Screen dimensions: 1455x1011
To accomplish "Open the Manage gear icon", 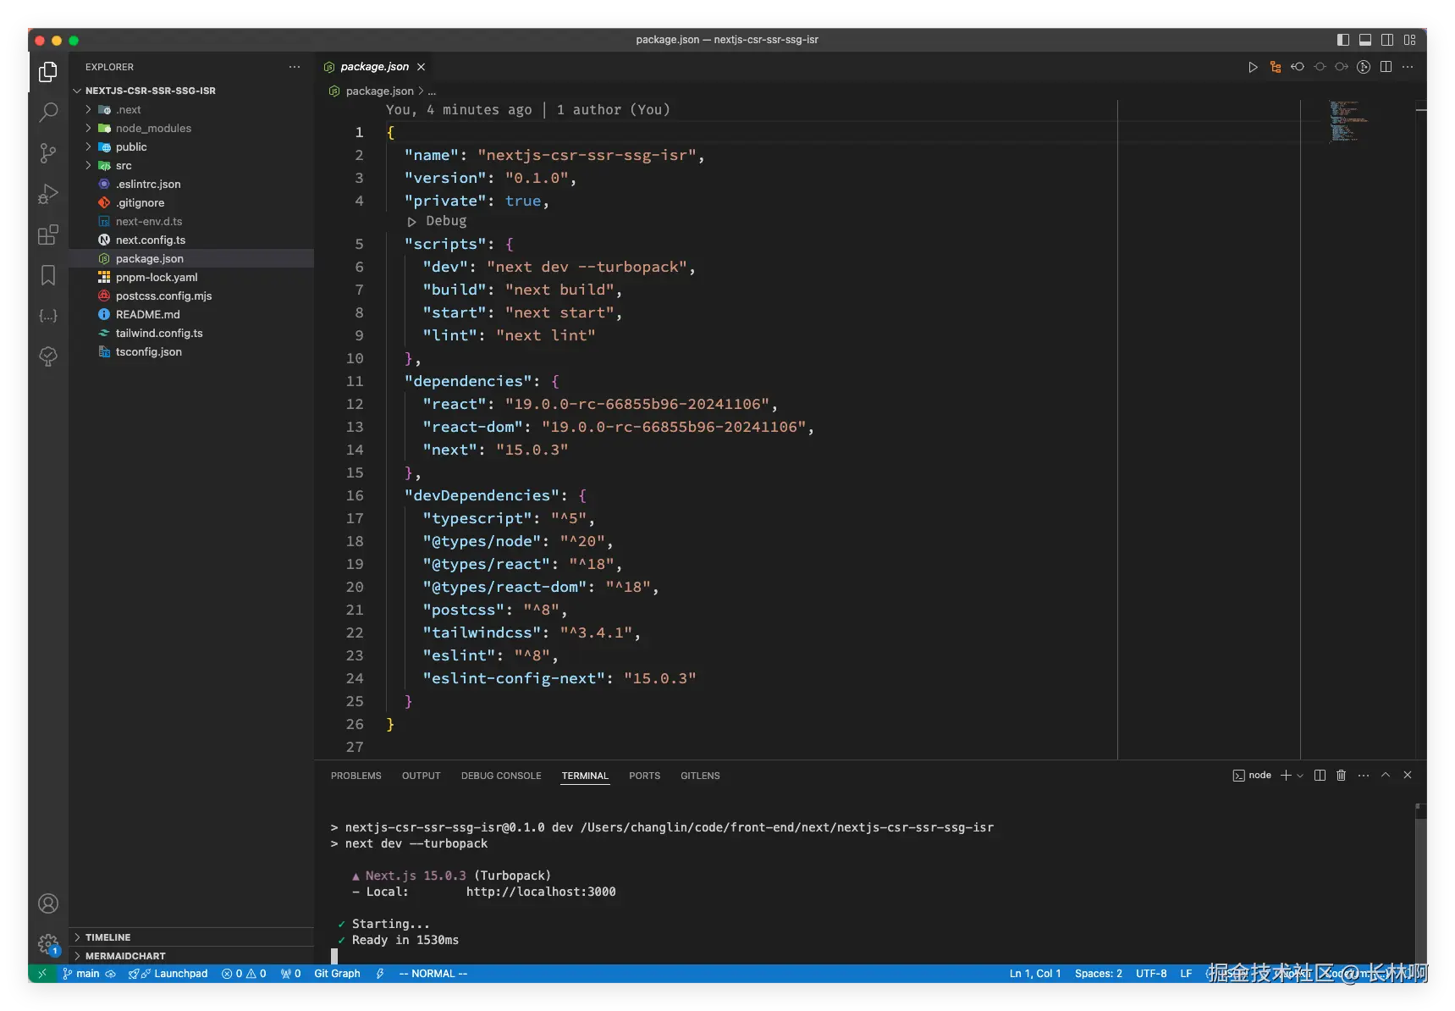I will (48, 943).
